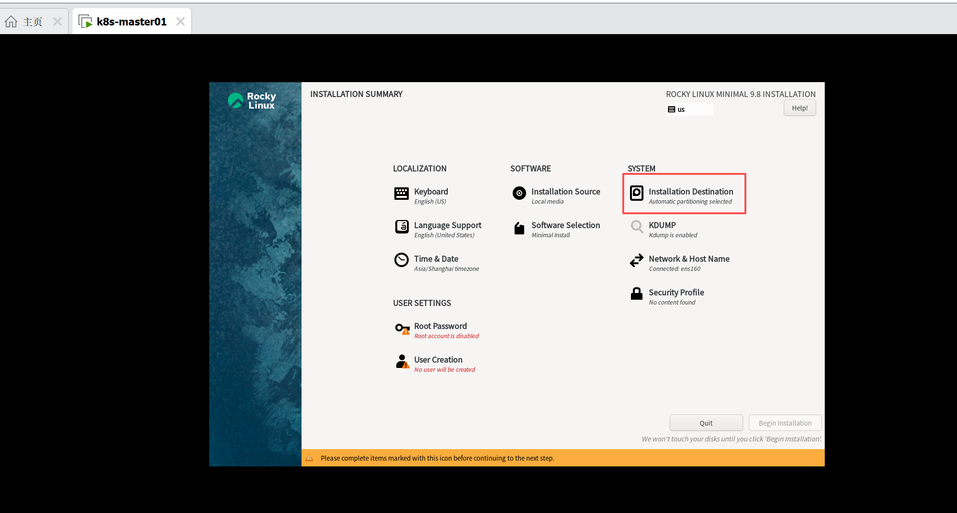957x513 pixels.
Task: Click Begin Installation button
Action: pyautogui.click(x=785, y=423)
